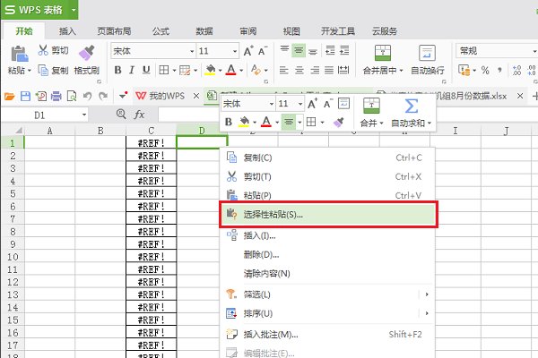Choose 剪切(T) from context menu
This screenshot has height=358, width=538.
point(327,177)
